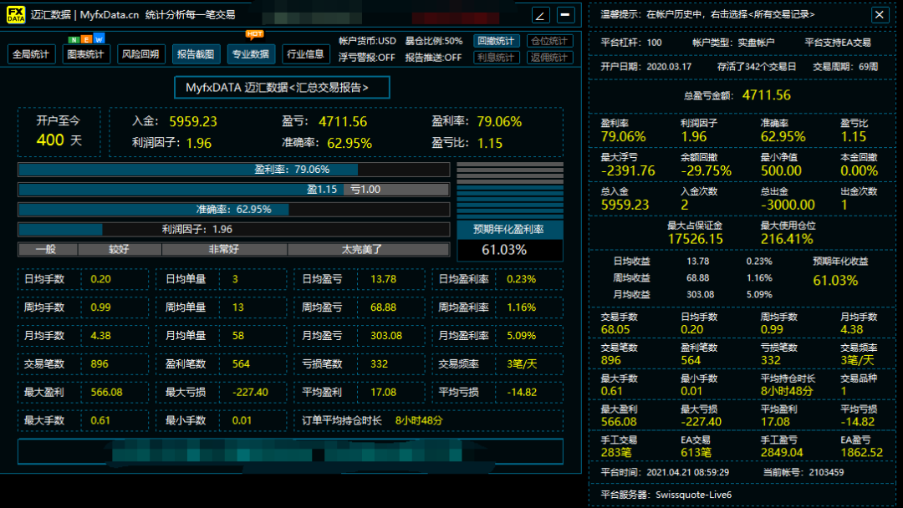Open the 专业数据 tab
Viewport: 903px width, 508px height.
click(251, 54)
